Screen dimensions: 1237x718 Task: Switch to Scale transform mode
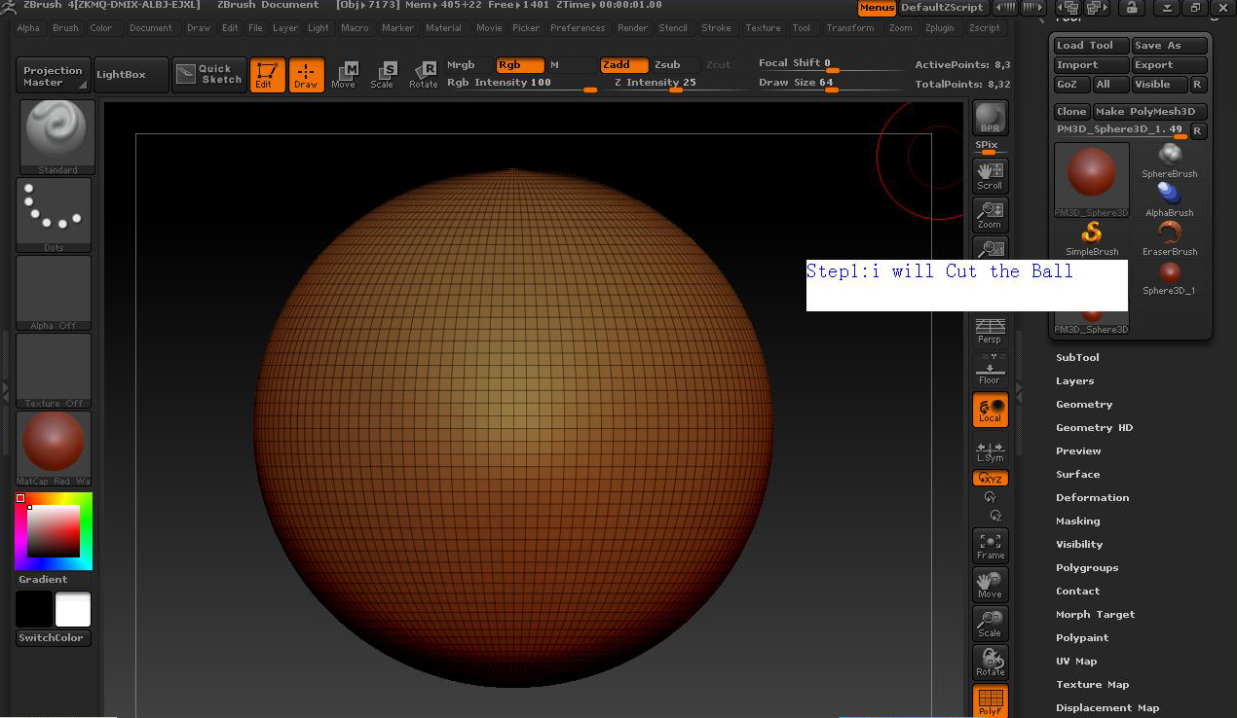(382, 75)
